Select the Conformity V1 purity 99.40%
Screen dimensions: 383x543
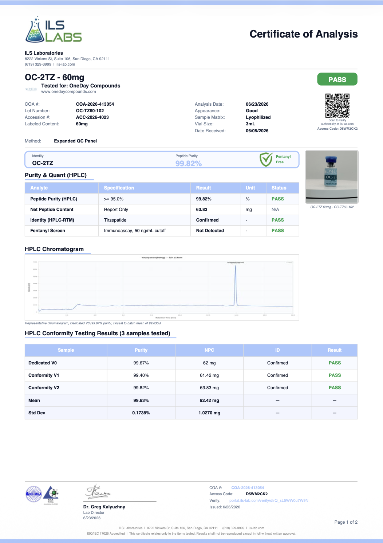pyautogui.click(x=141, y=375)
